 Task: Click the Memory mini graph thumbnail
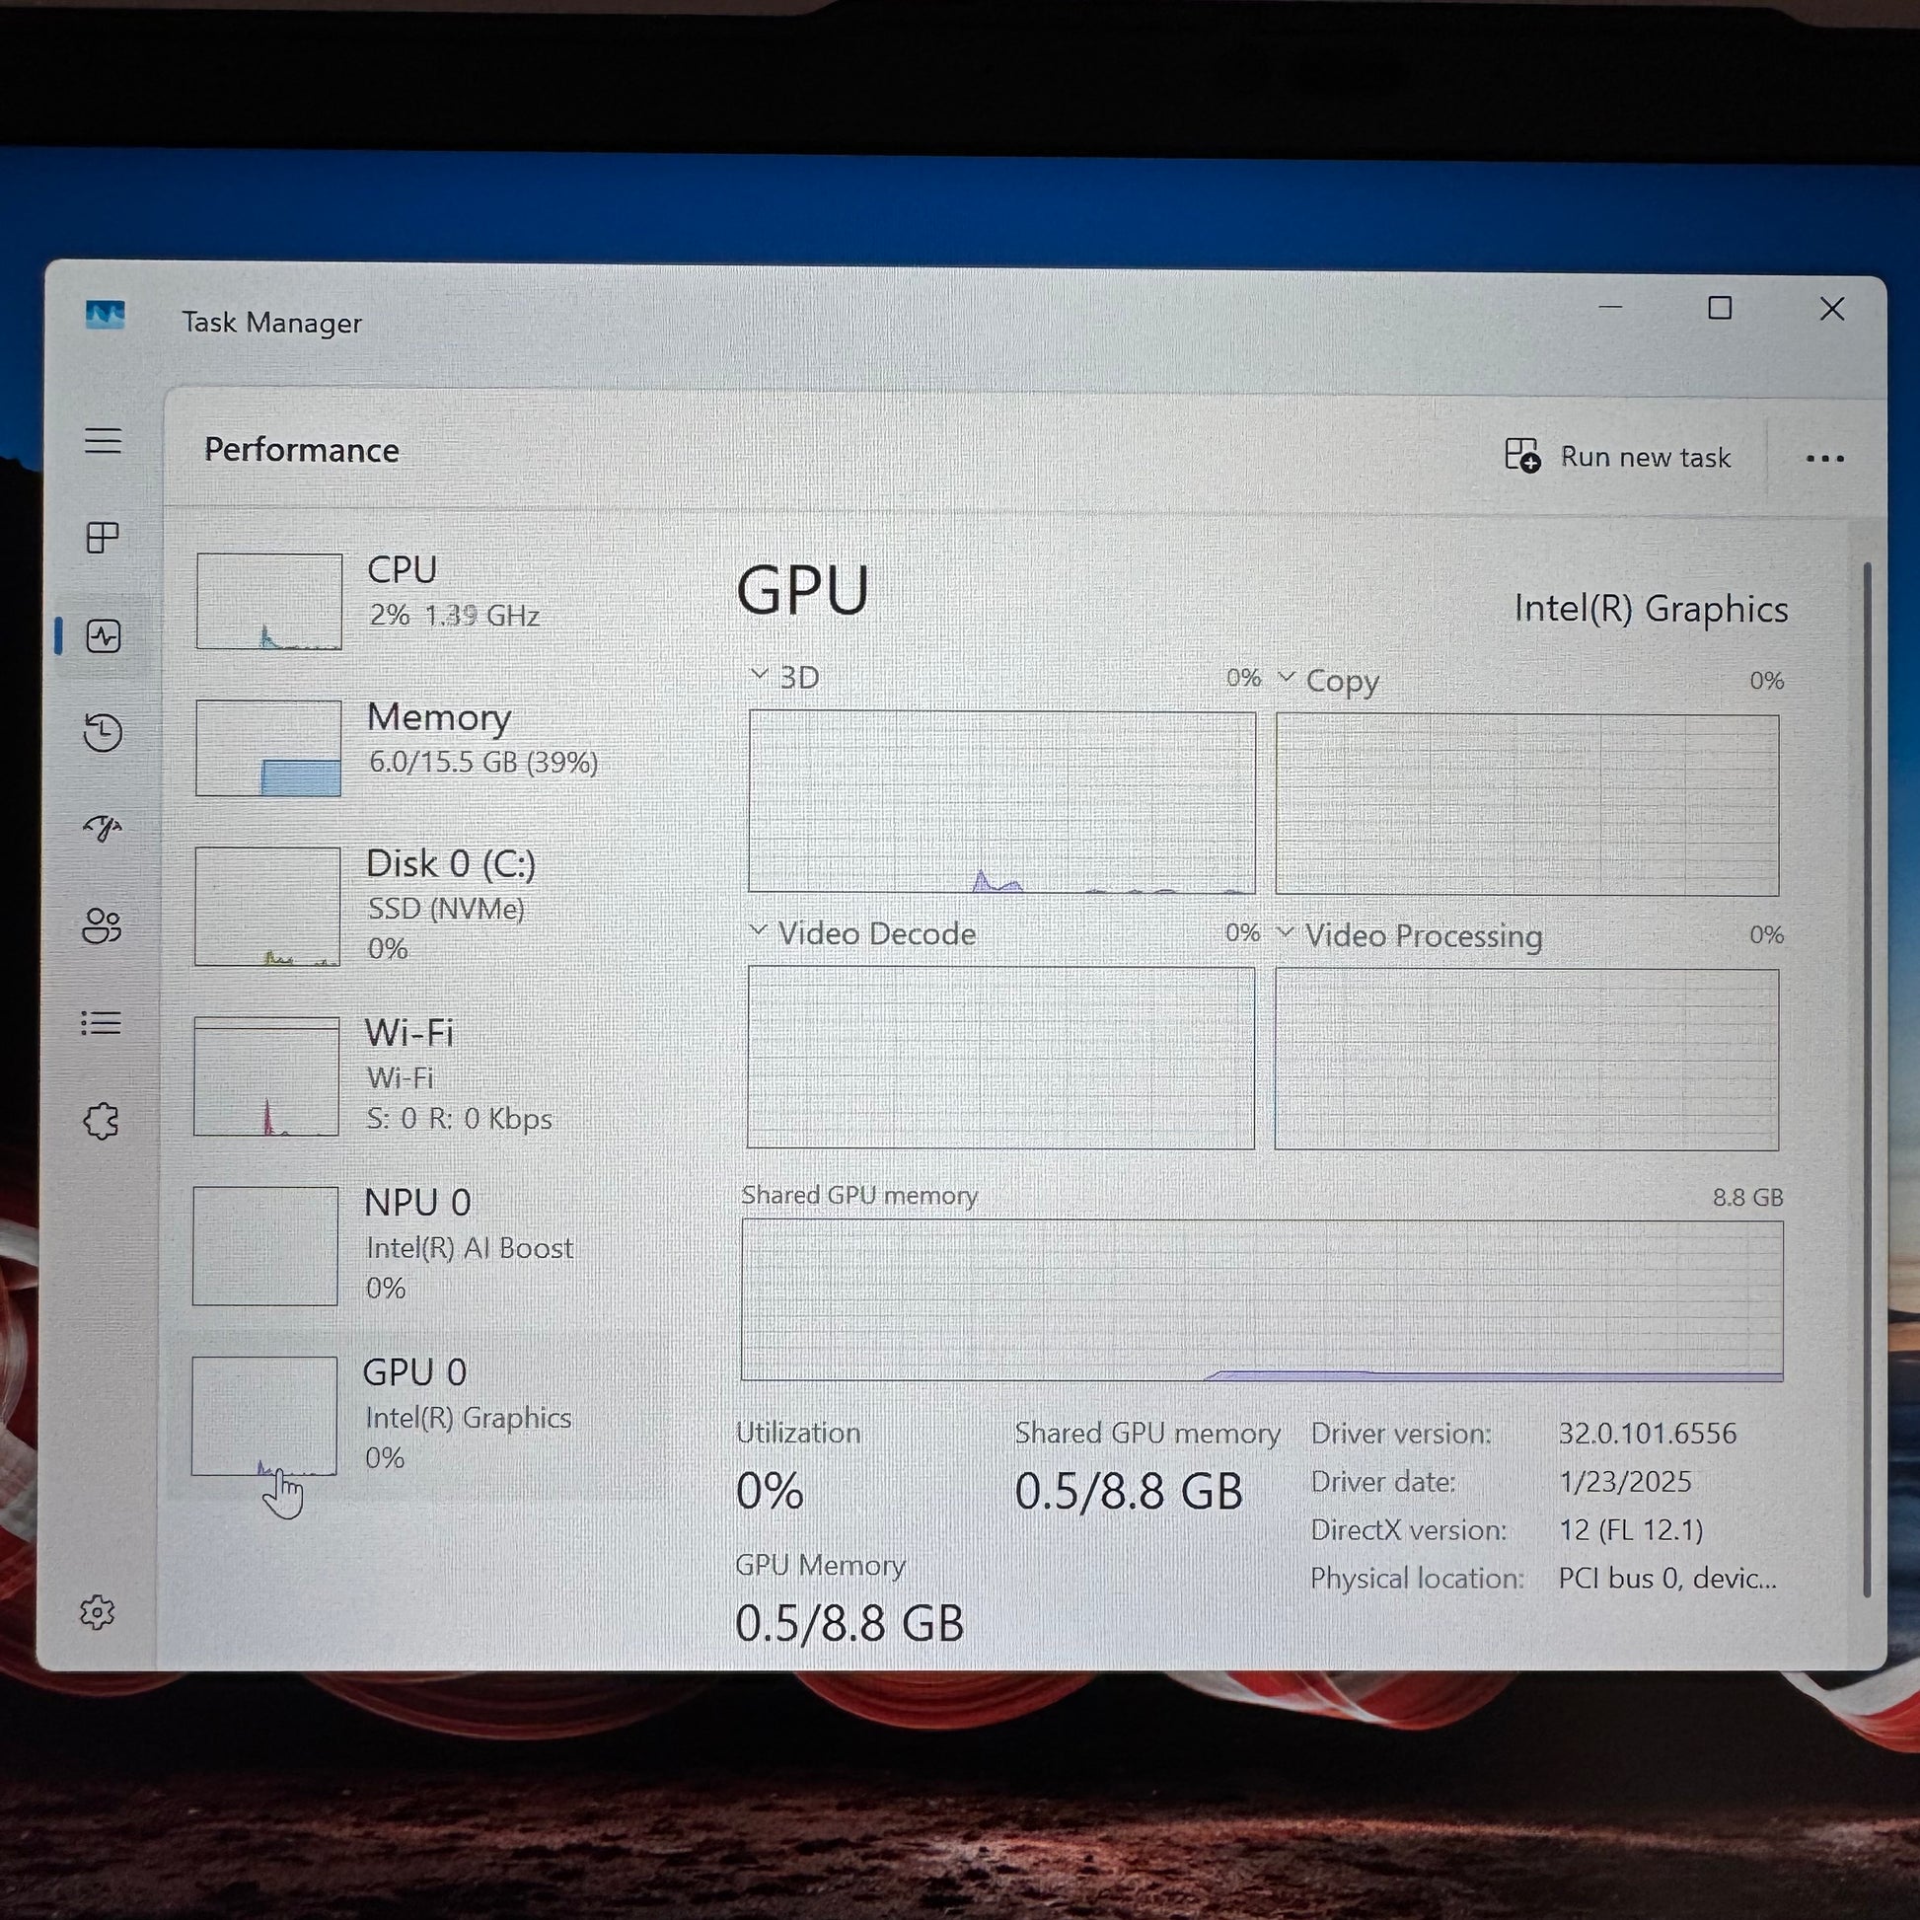[x=268, y=748]
